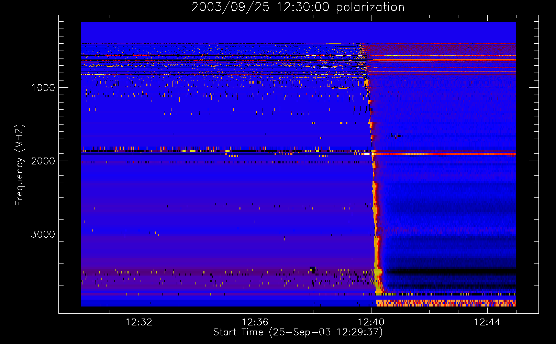Click the '12:36' time tick label

pos(255,322)
